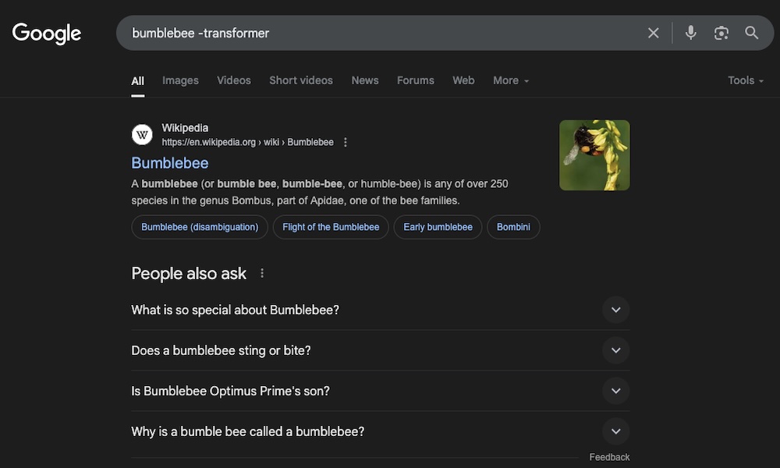Expand 'Does a bumblebee sting or bite?'
This screenshot has width=780, height=468.
coord(381,351)
